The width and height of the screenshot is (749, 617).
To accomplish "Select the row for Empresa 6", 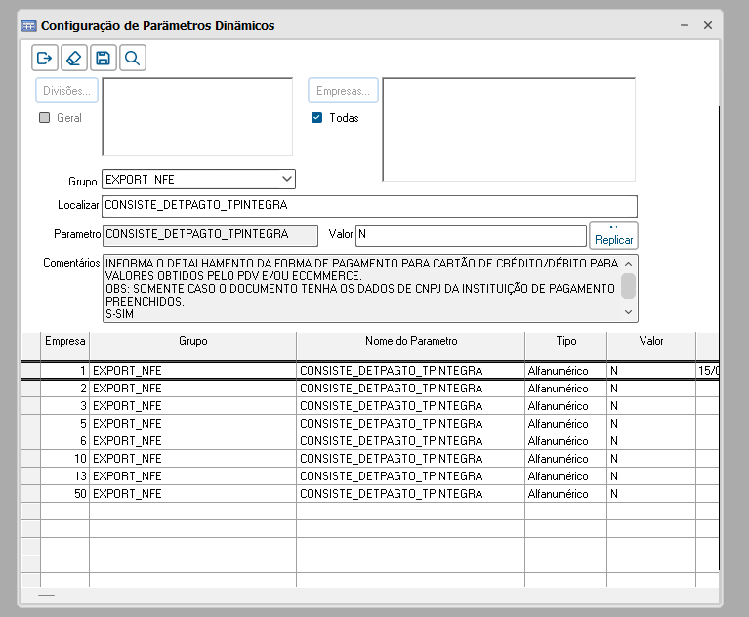I will pos(370,441).
